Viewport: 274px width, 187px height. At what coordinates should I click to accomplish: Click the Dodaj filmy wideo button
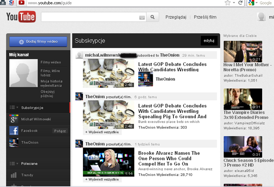tap(38, 42)
